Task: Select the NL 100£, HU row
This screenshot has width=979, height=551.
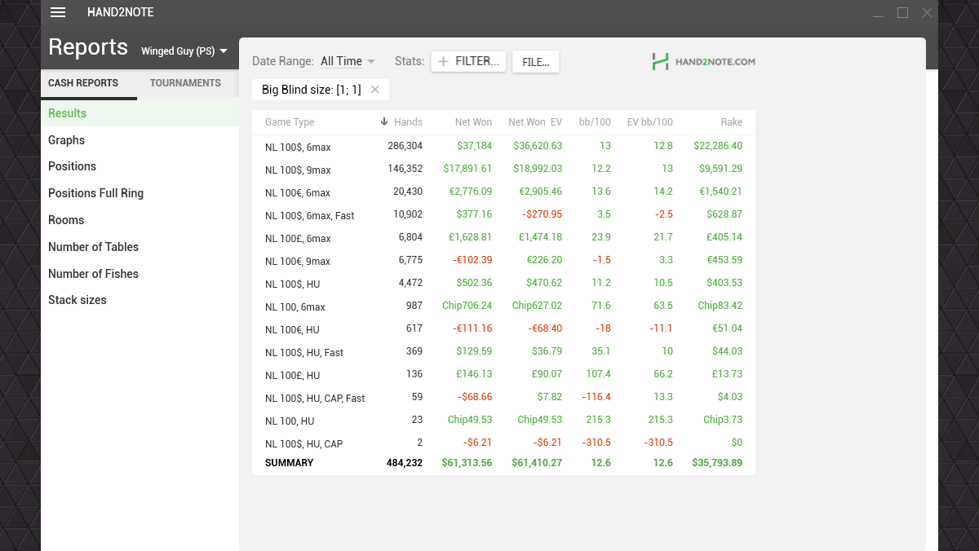Action: click(x=503, y=375)
